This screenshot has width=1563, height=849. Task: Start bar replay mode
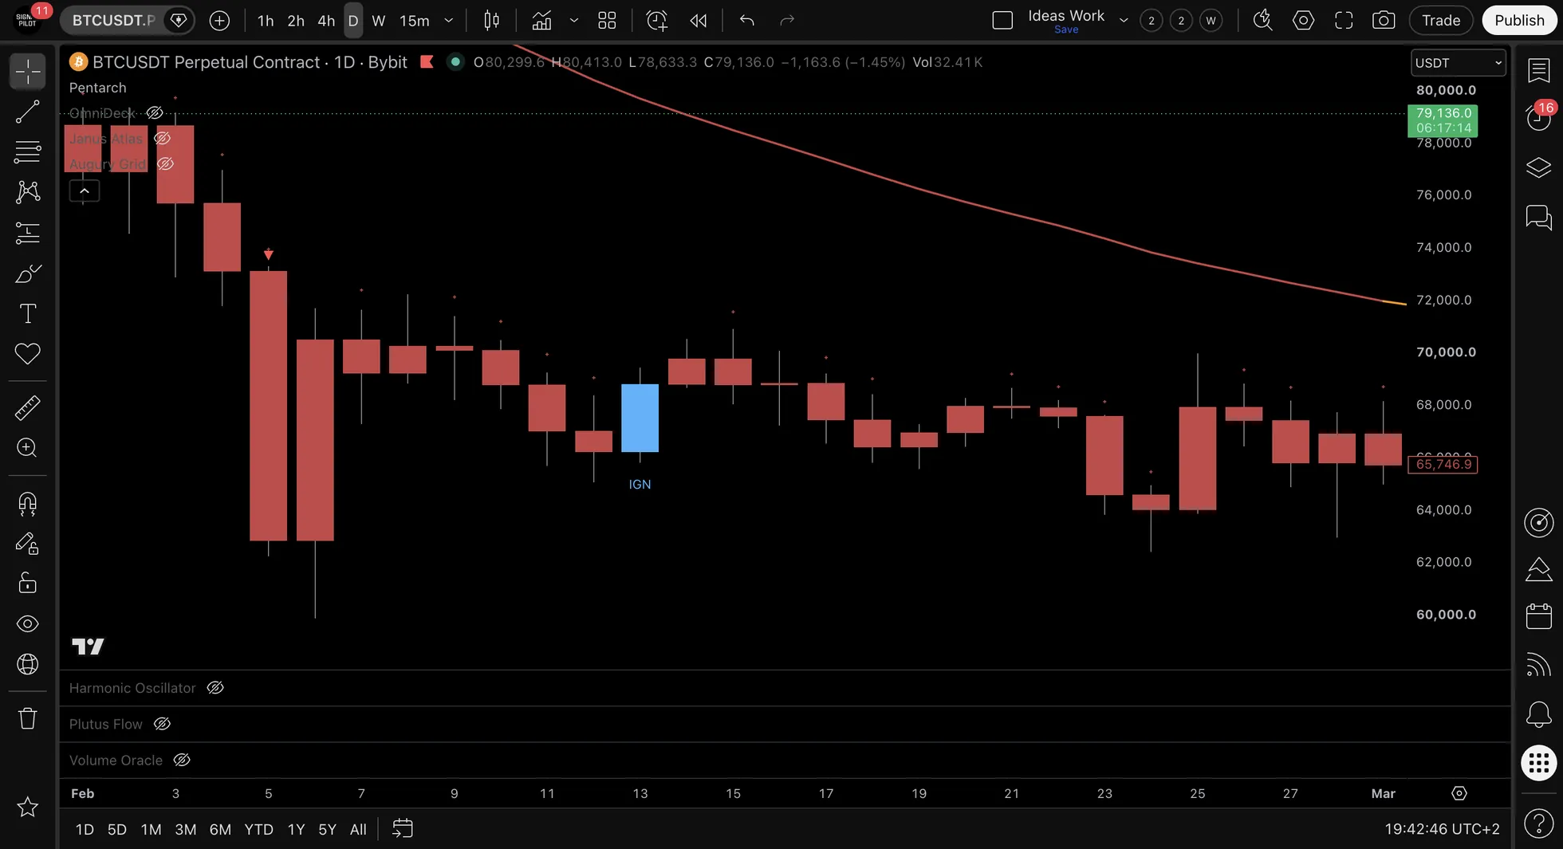[698, 21]
